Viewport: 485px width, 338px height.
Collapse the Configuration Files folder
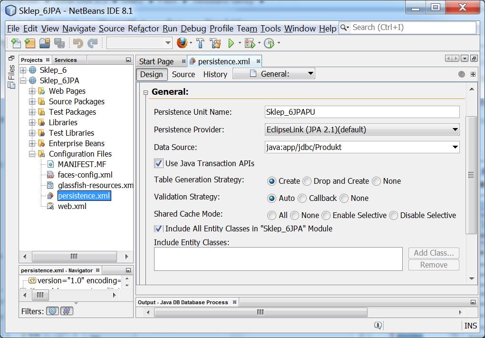pyautogui.click(x=32, y=154)
